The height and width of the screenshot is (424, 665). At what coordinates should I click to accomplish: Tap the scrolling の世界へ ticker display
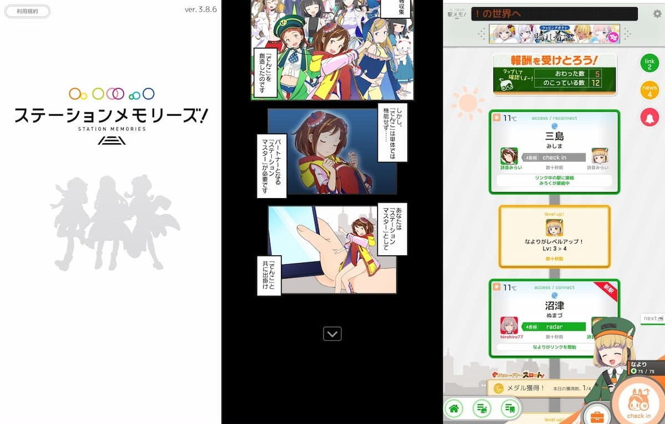pos(555,13)
